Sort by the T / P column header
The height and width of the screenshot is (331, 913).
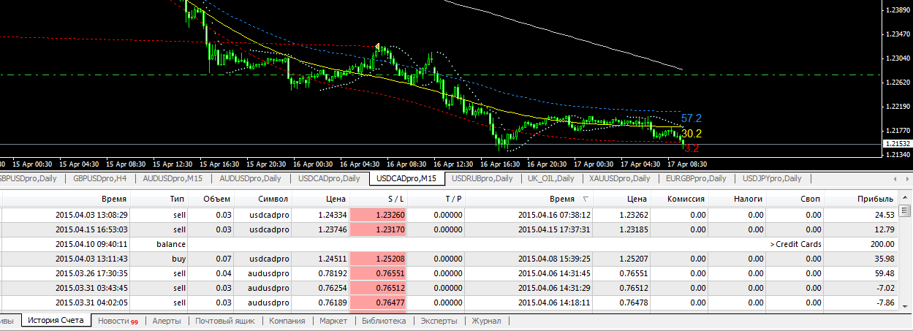(x=437, y=199)
